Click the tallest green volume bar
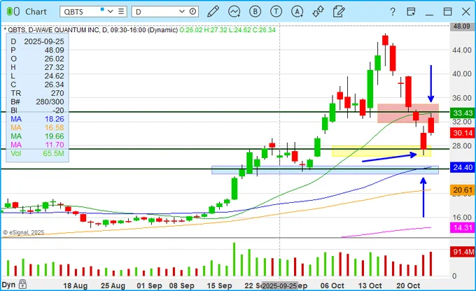476x291 pixels. 234,259
